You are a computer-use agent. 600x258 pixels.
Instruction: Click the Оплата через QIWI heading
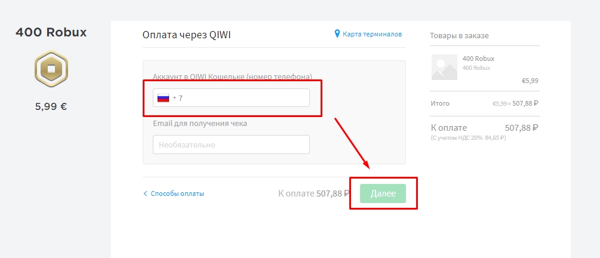[186, 35]
